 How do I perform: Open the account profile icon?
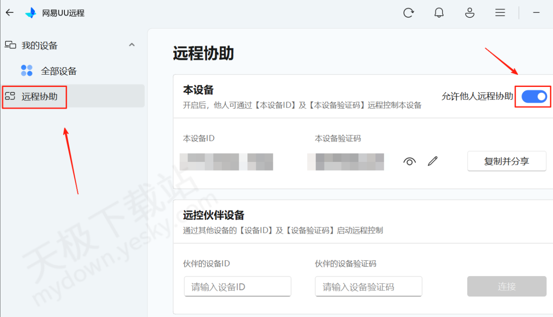470,12
